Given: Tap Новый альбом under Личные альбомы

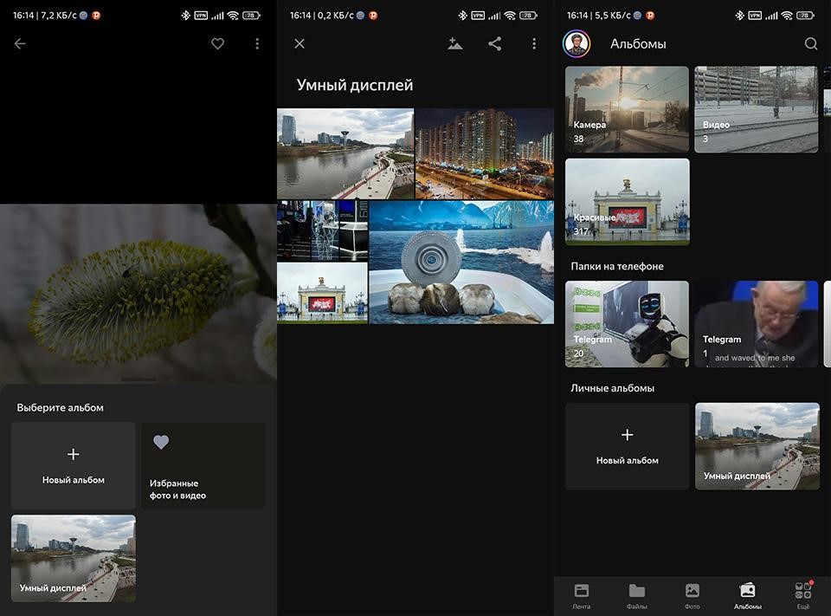Looking at the screenshot, I should click(628, 446).
